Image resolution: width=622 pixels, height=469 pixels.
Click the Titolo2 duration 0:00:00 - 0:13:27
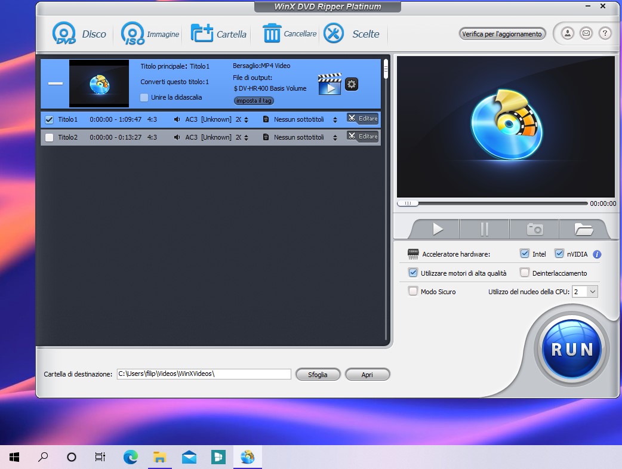(115, 137)
